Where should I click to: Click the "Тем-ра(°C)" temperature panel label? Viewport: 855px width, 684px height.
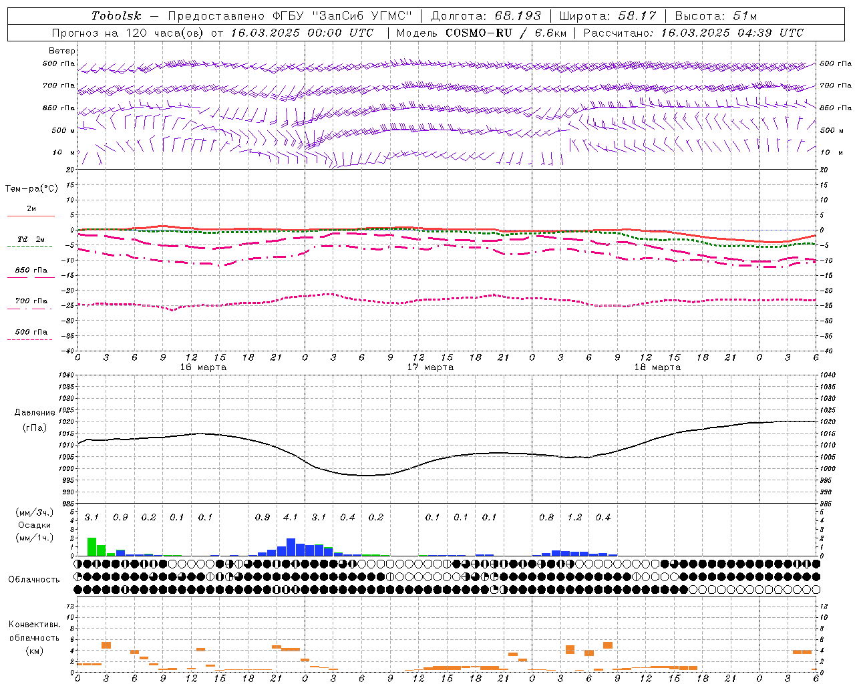[x=31, y=189]
